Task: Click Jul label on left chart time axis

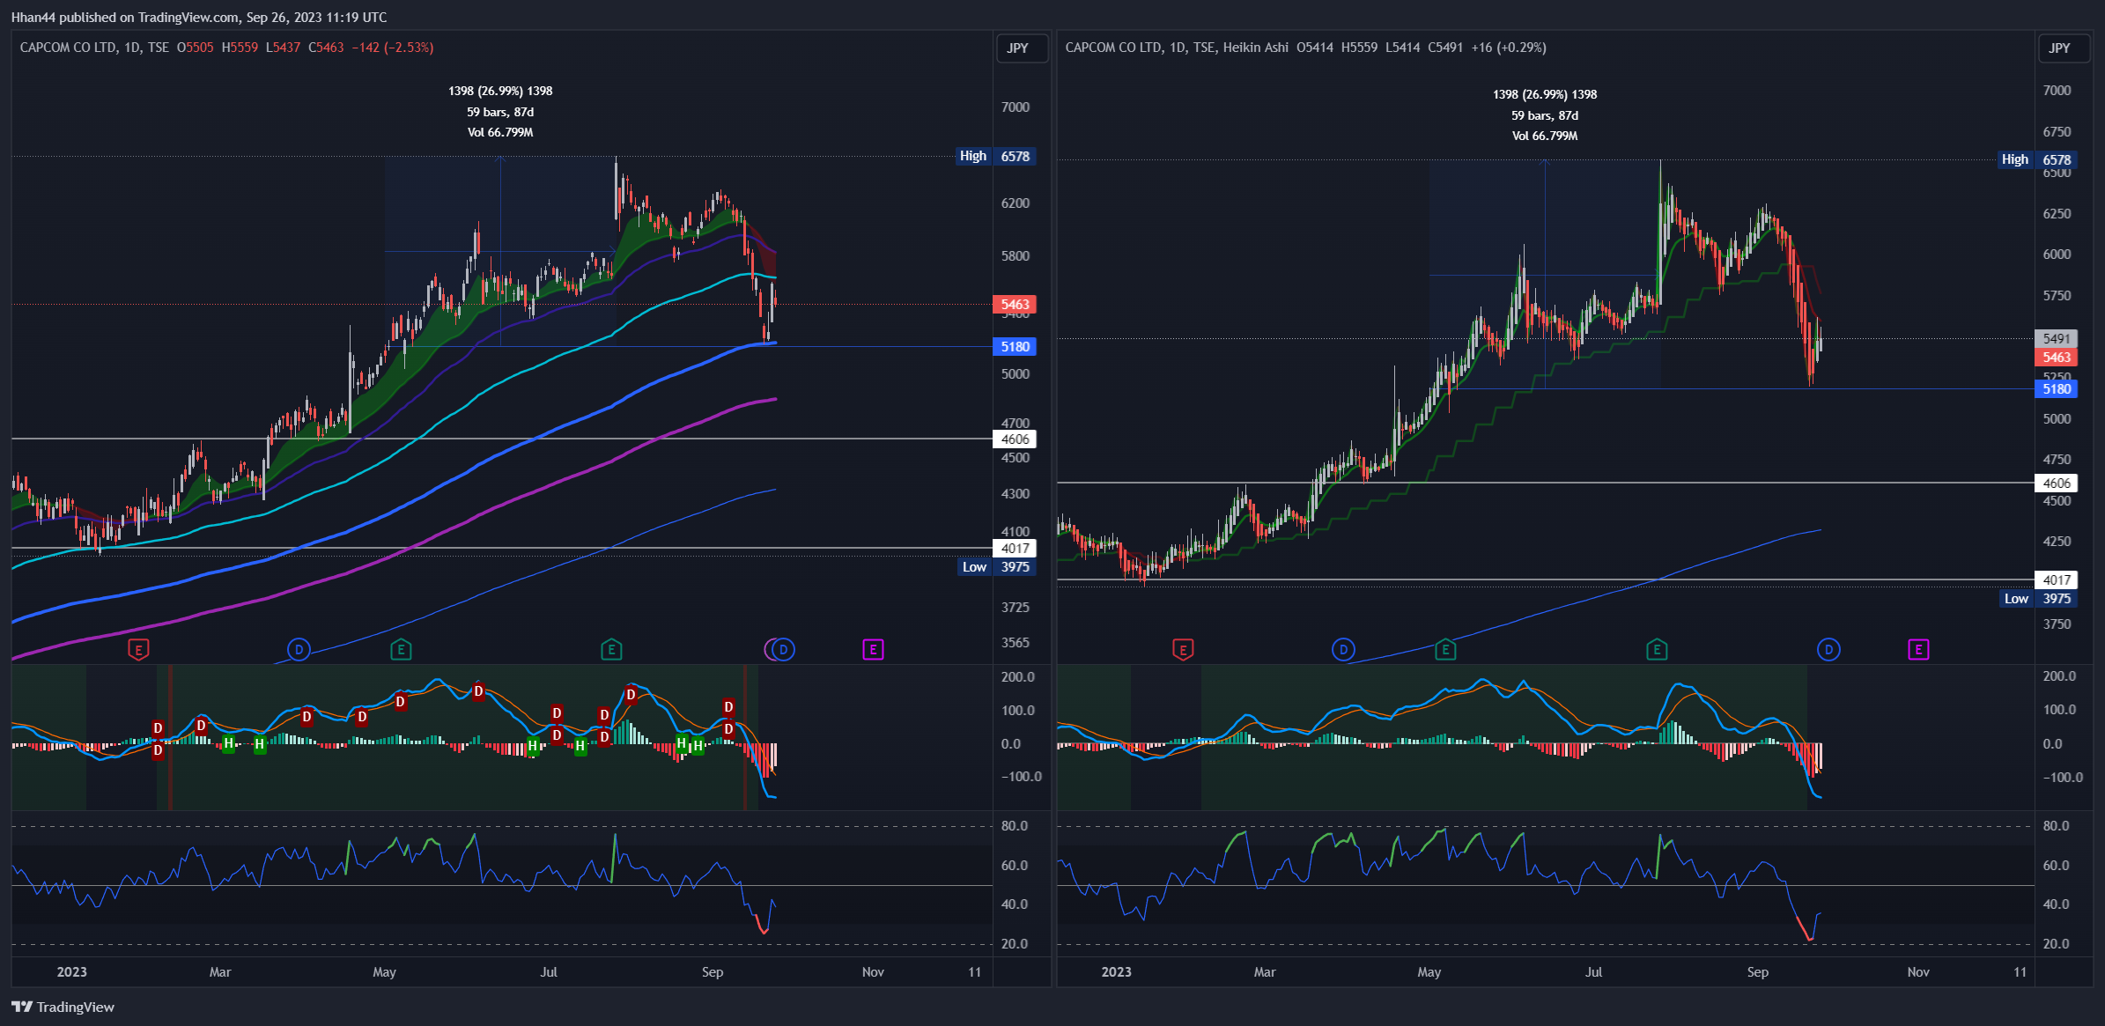Action: pos(549,972)
